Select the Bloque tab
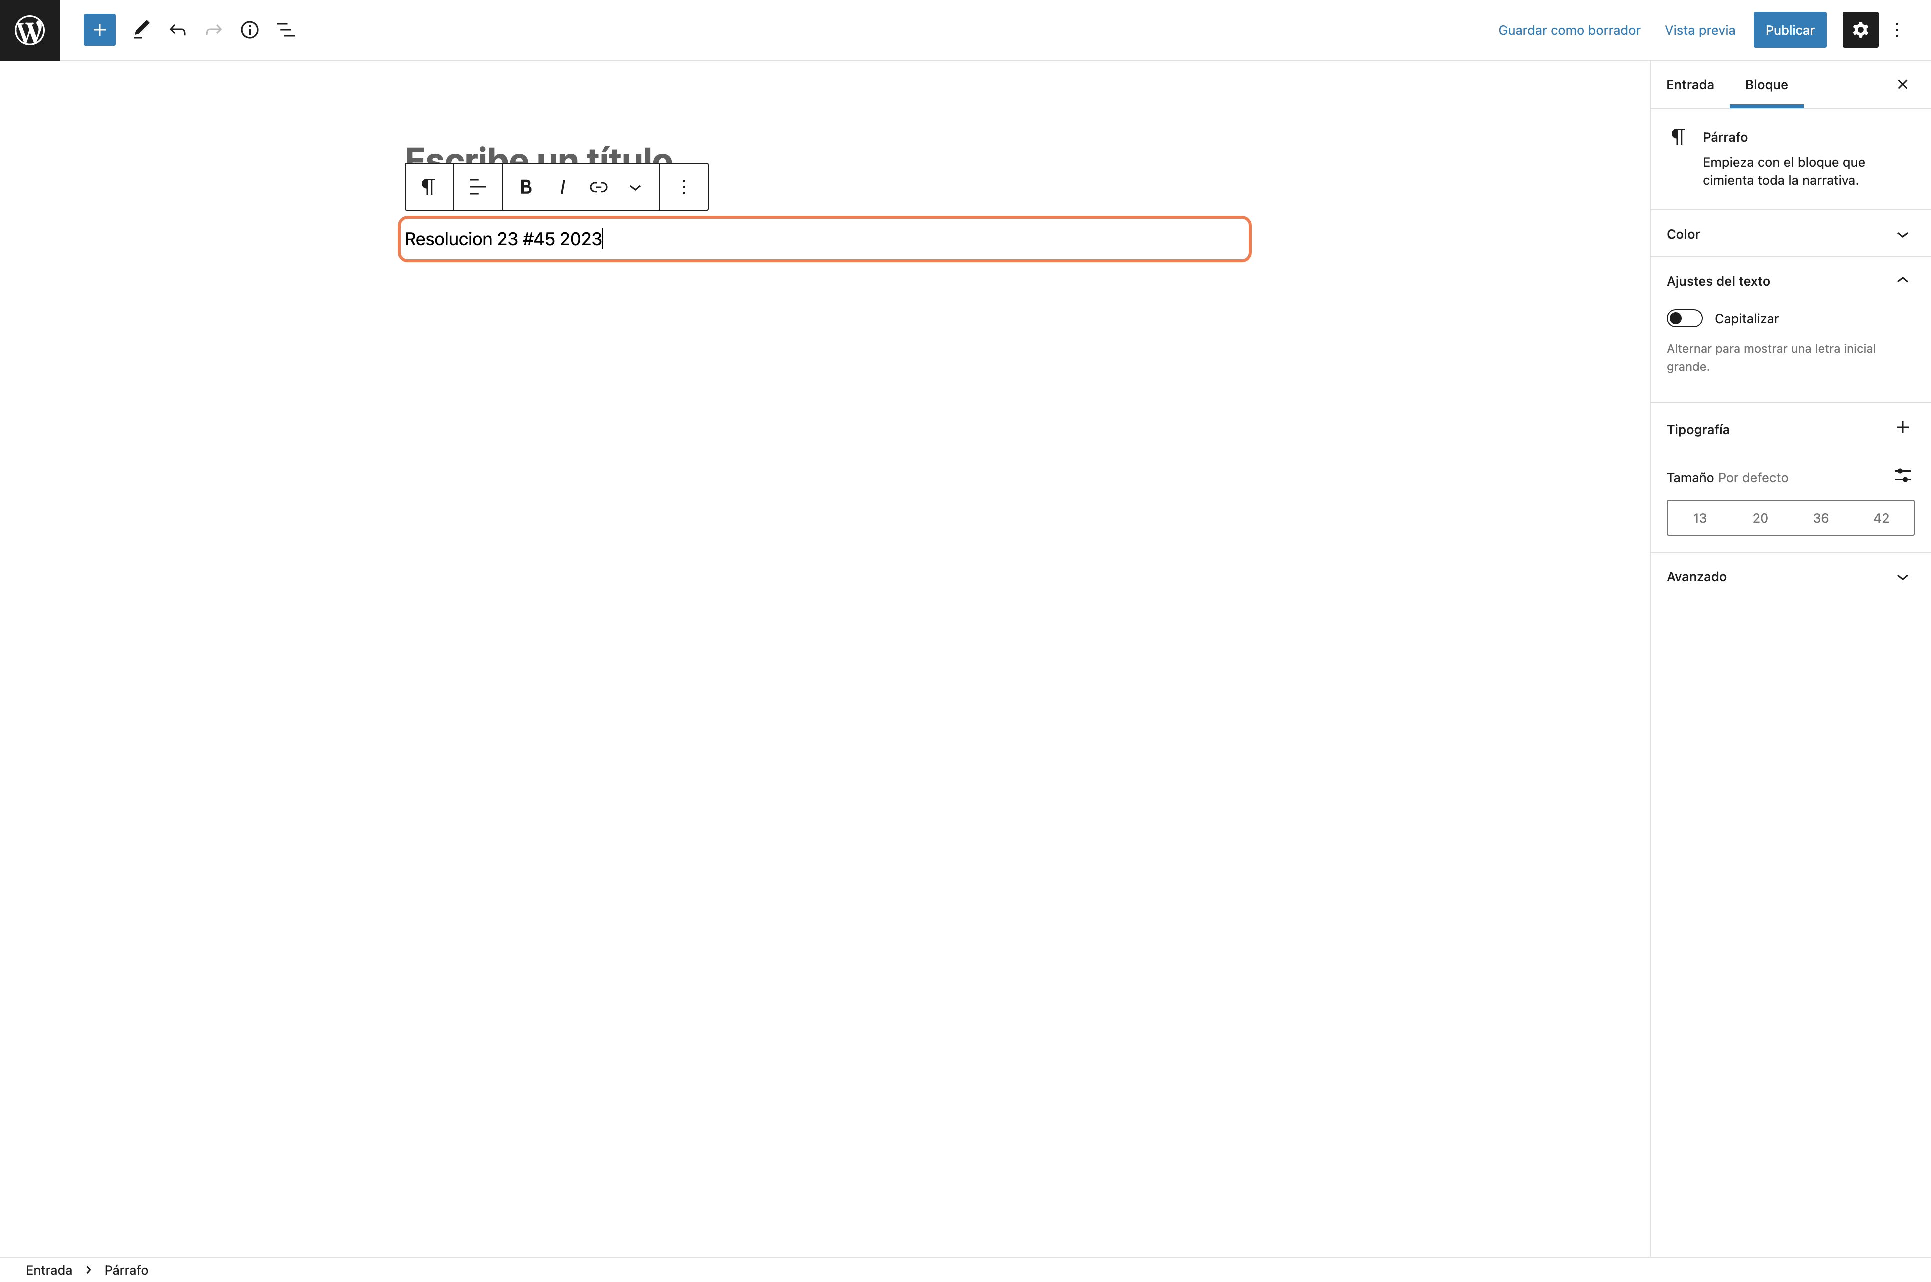The width and height of the screenshot is (1931, 1282). 1766,85
